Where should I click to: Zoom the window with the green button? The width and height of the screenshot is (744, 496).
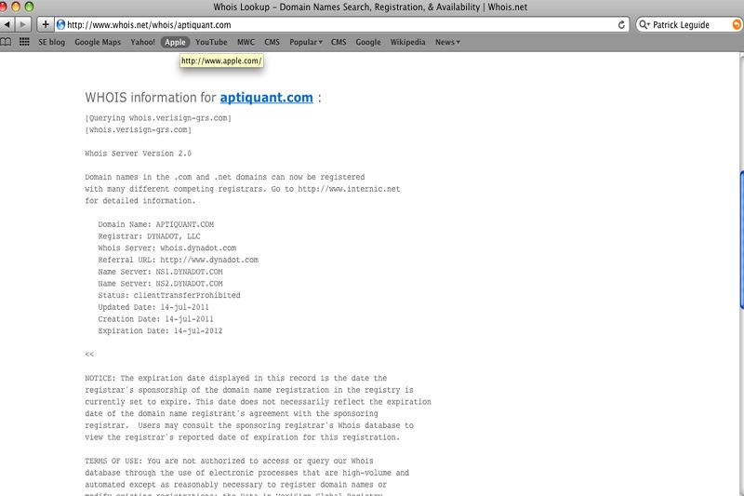click(30, 7)
